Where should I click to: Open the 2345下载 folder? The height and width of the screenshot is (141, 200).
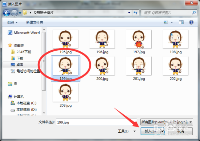click(21, 52)
